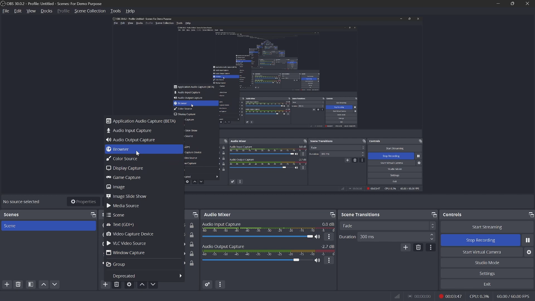Open the Docks menu
The width and height of the screenshot is (535, 301).
47,11
